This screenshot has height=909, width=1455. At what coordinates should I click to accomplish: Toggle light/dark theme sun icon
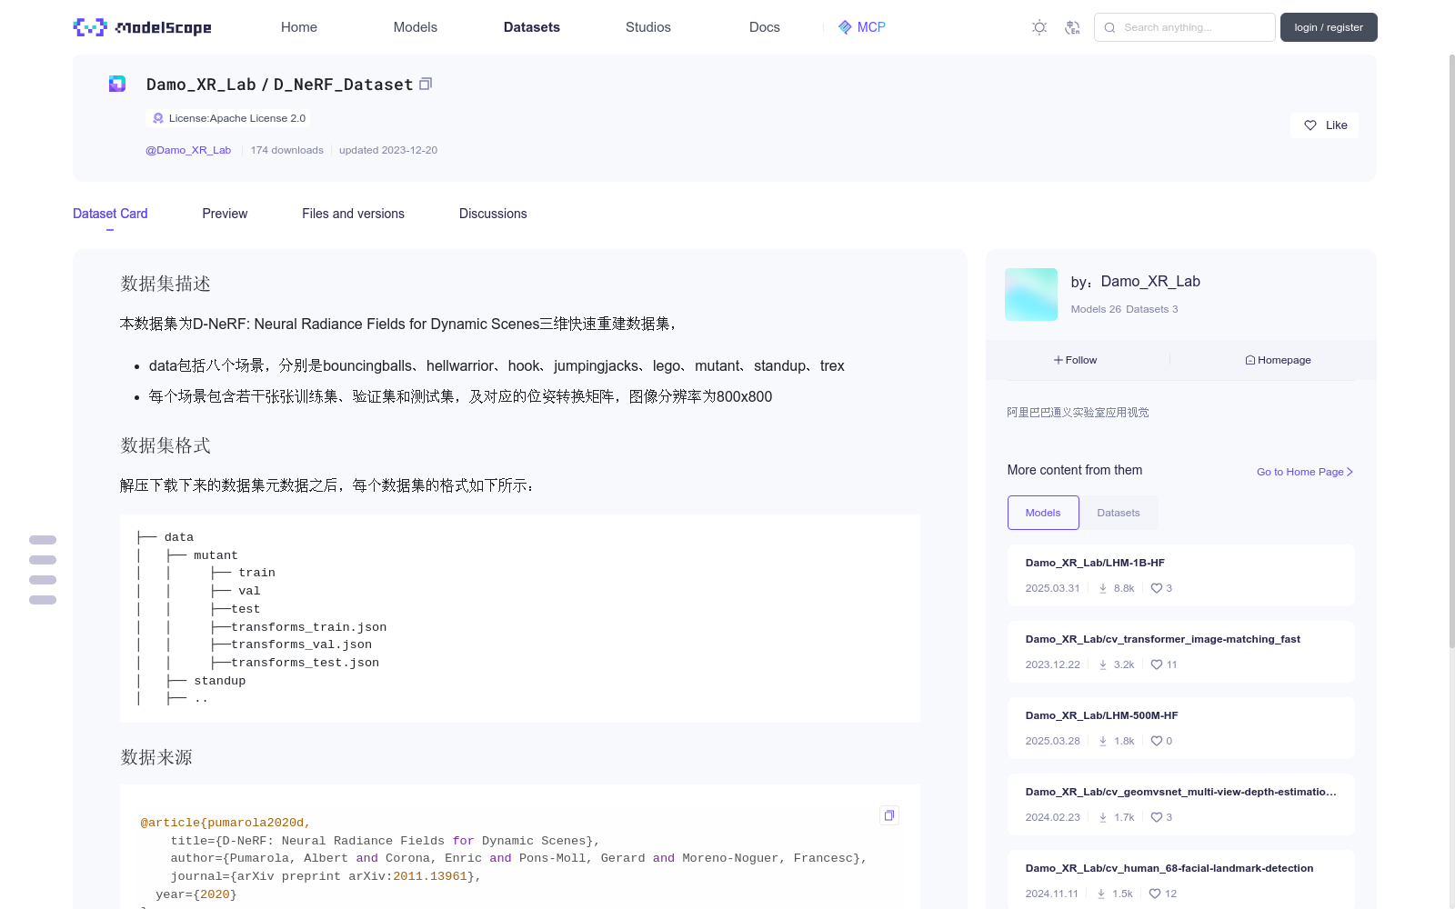[1039, 27]
